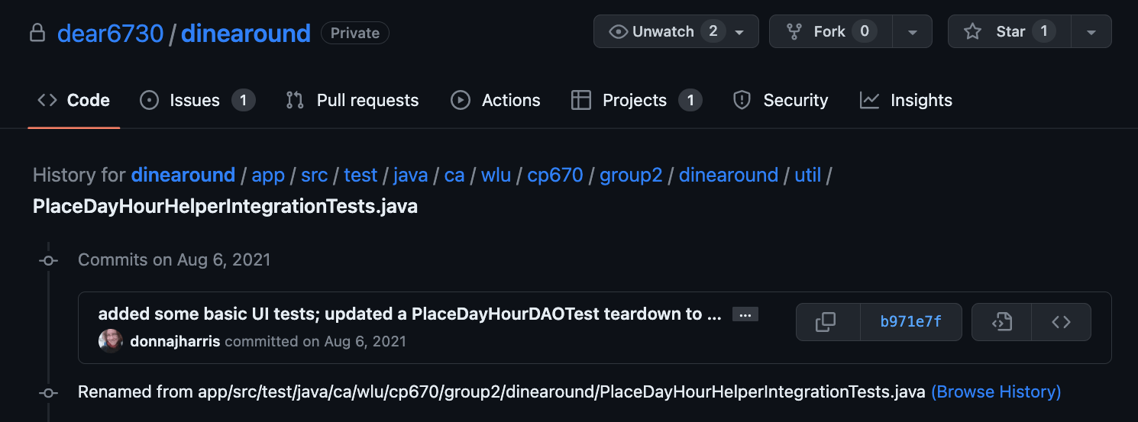This screenshot has width=1138, height=422.
Task: Click donnajharris avatar image
Action: (x=111, y=341)
